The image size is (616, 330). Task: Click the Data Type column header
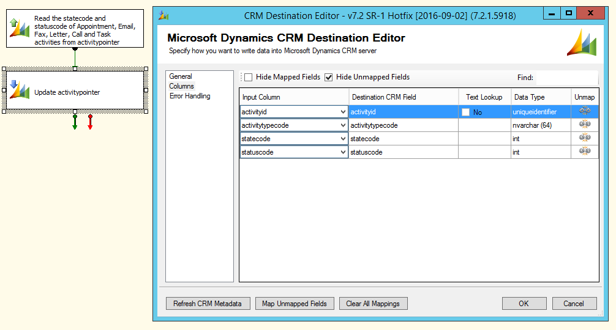tap(541, 97)
